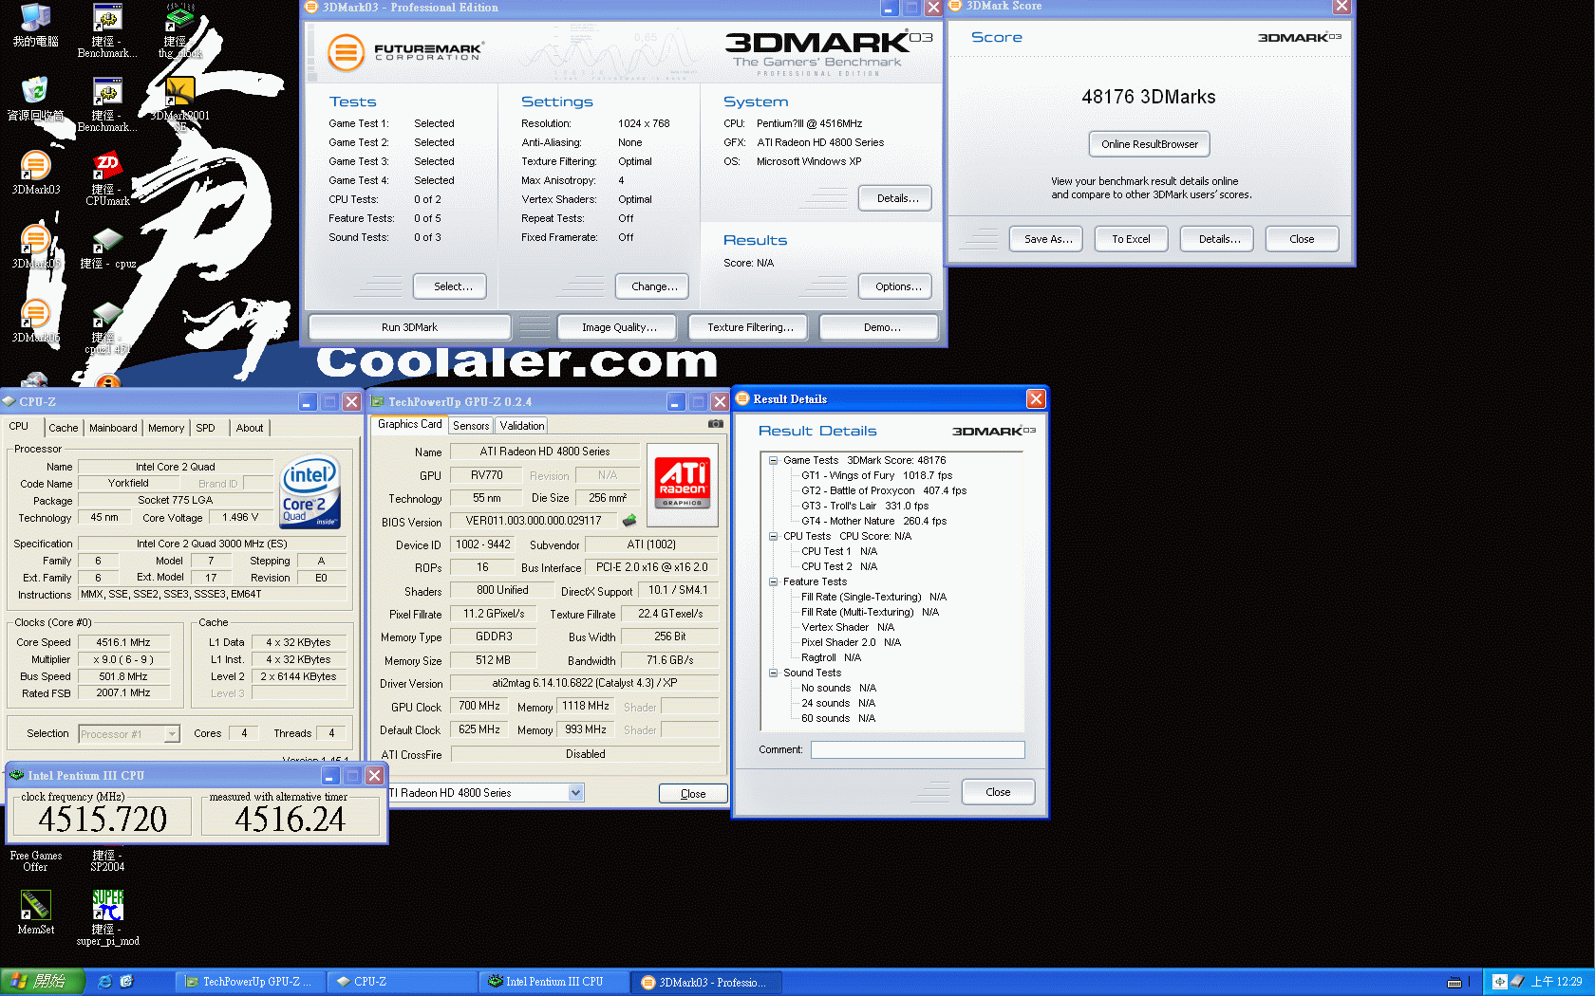Click the Change button under Settings
This screenshot has width=1595, height=996.
tap(654, 286)
